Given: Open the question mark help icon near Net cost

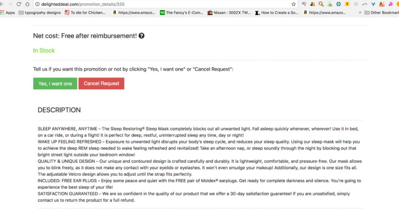Looking at the screenshot, I should coord(141,36).
